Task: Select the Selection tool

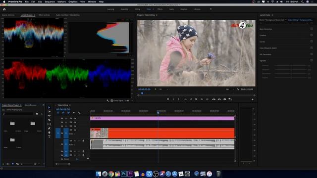Action: tap(49, 108)
